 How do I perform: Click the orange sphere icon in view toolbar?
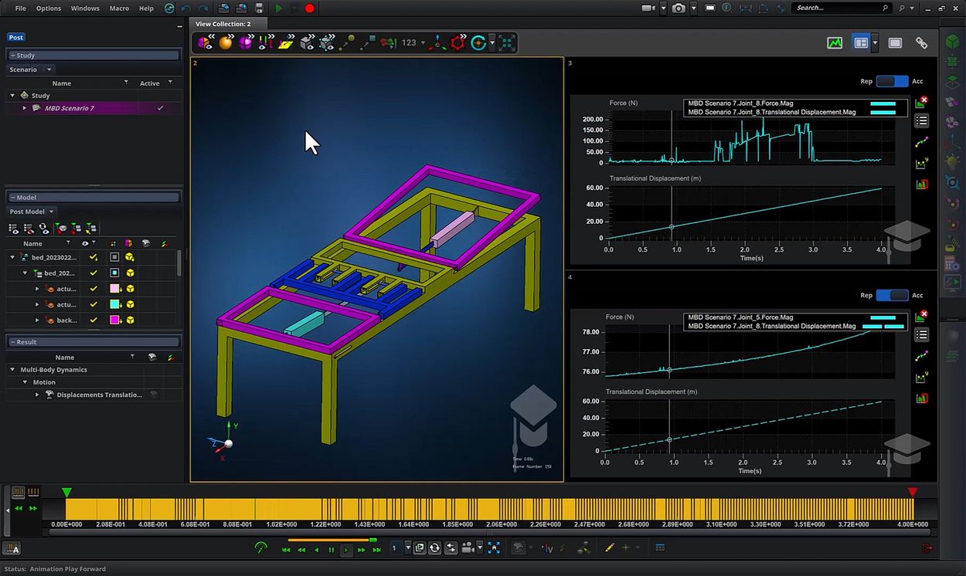tap(226, 43)
